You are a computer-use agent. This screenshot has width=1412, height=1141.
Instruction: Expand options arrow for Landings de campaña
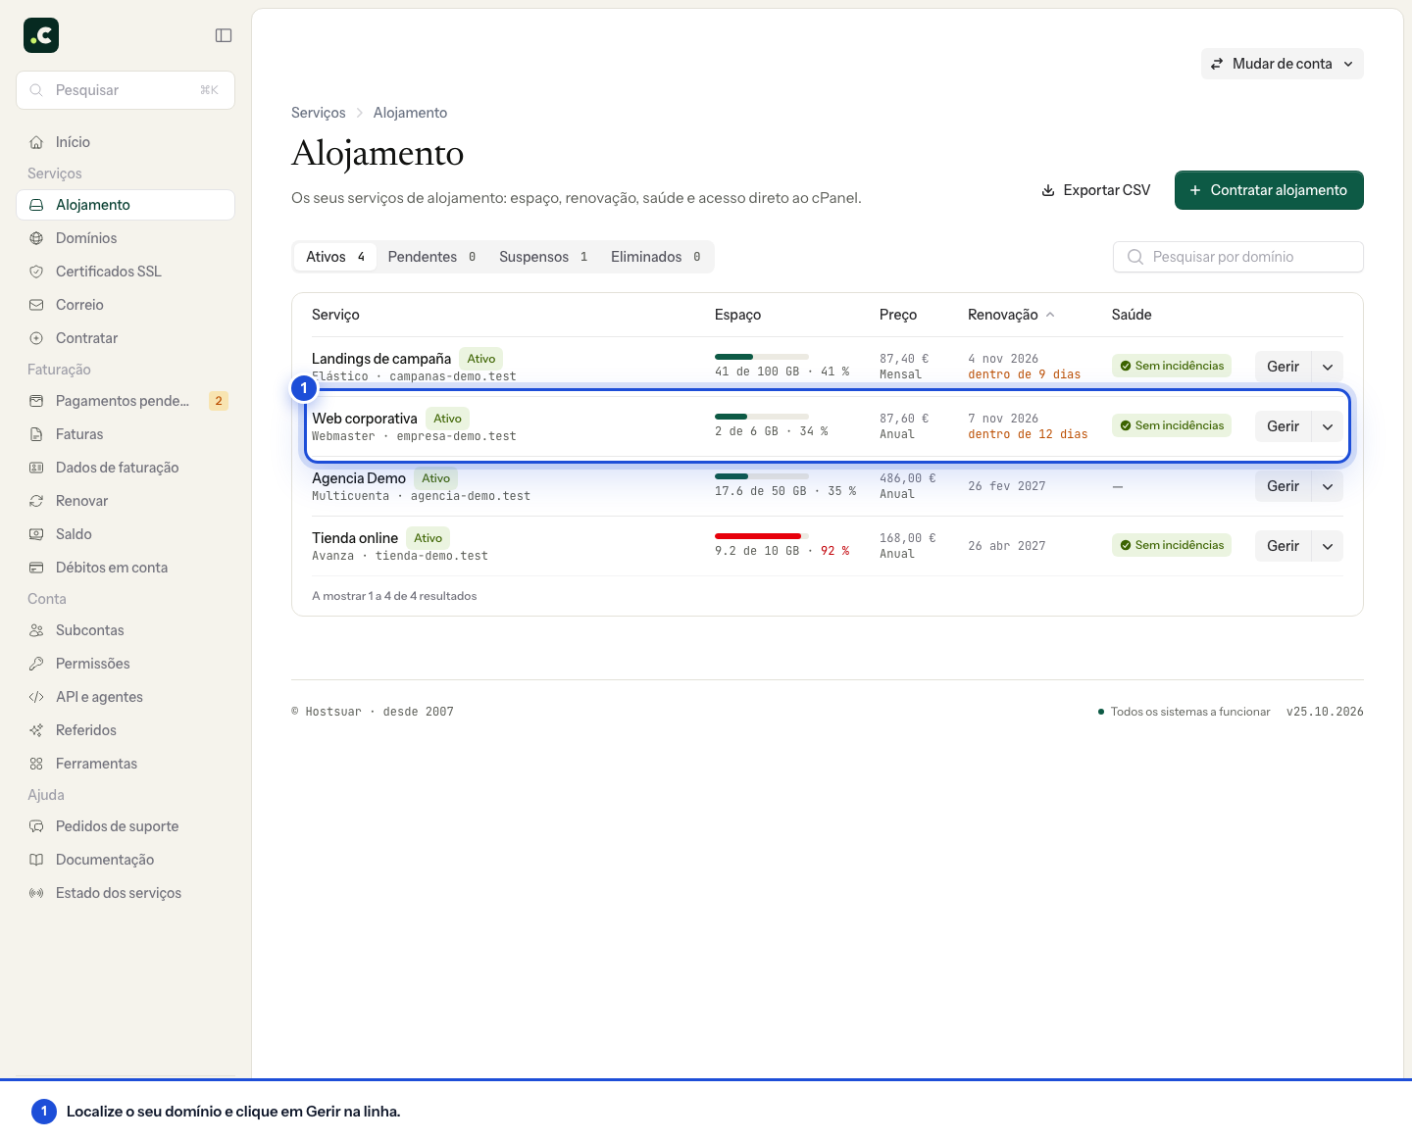(x=1328, y=367)
